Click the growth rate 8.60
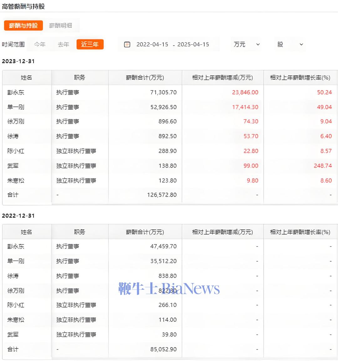This screenshot has height=361, width=338. pyautogui.click(x=326, y=181)
